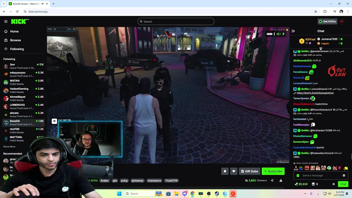The width and height of the screenshot is (352, 198).
Task: Click the giveaway tag
Action: 137,180
